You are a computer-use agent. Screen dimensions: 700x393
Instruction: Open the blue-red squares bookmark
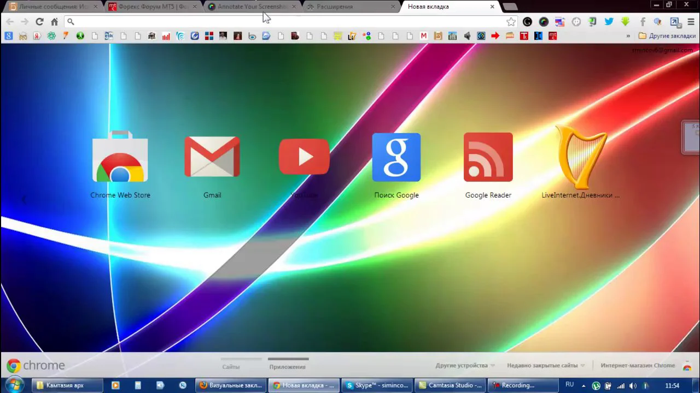209,36
